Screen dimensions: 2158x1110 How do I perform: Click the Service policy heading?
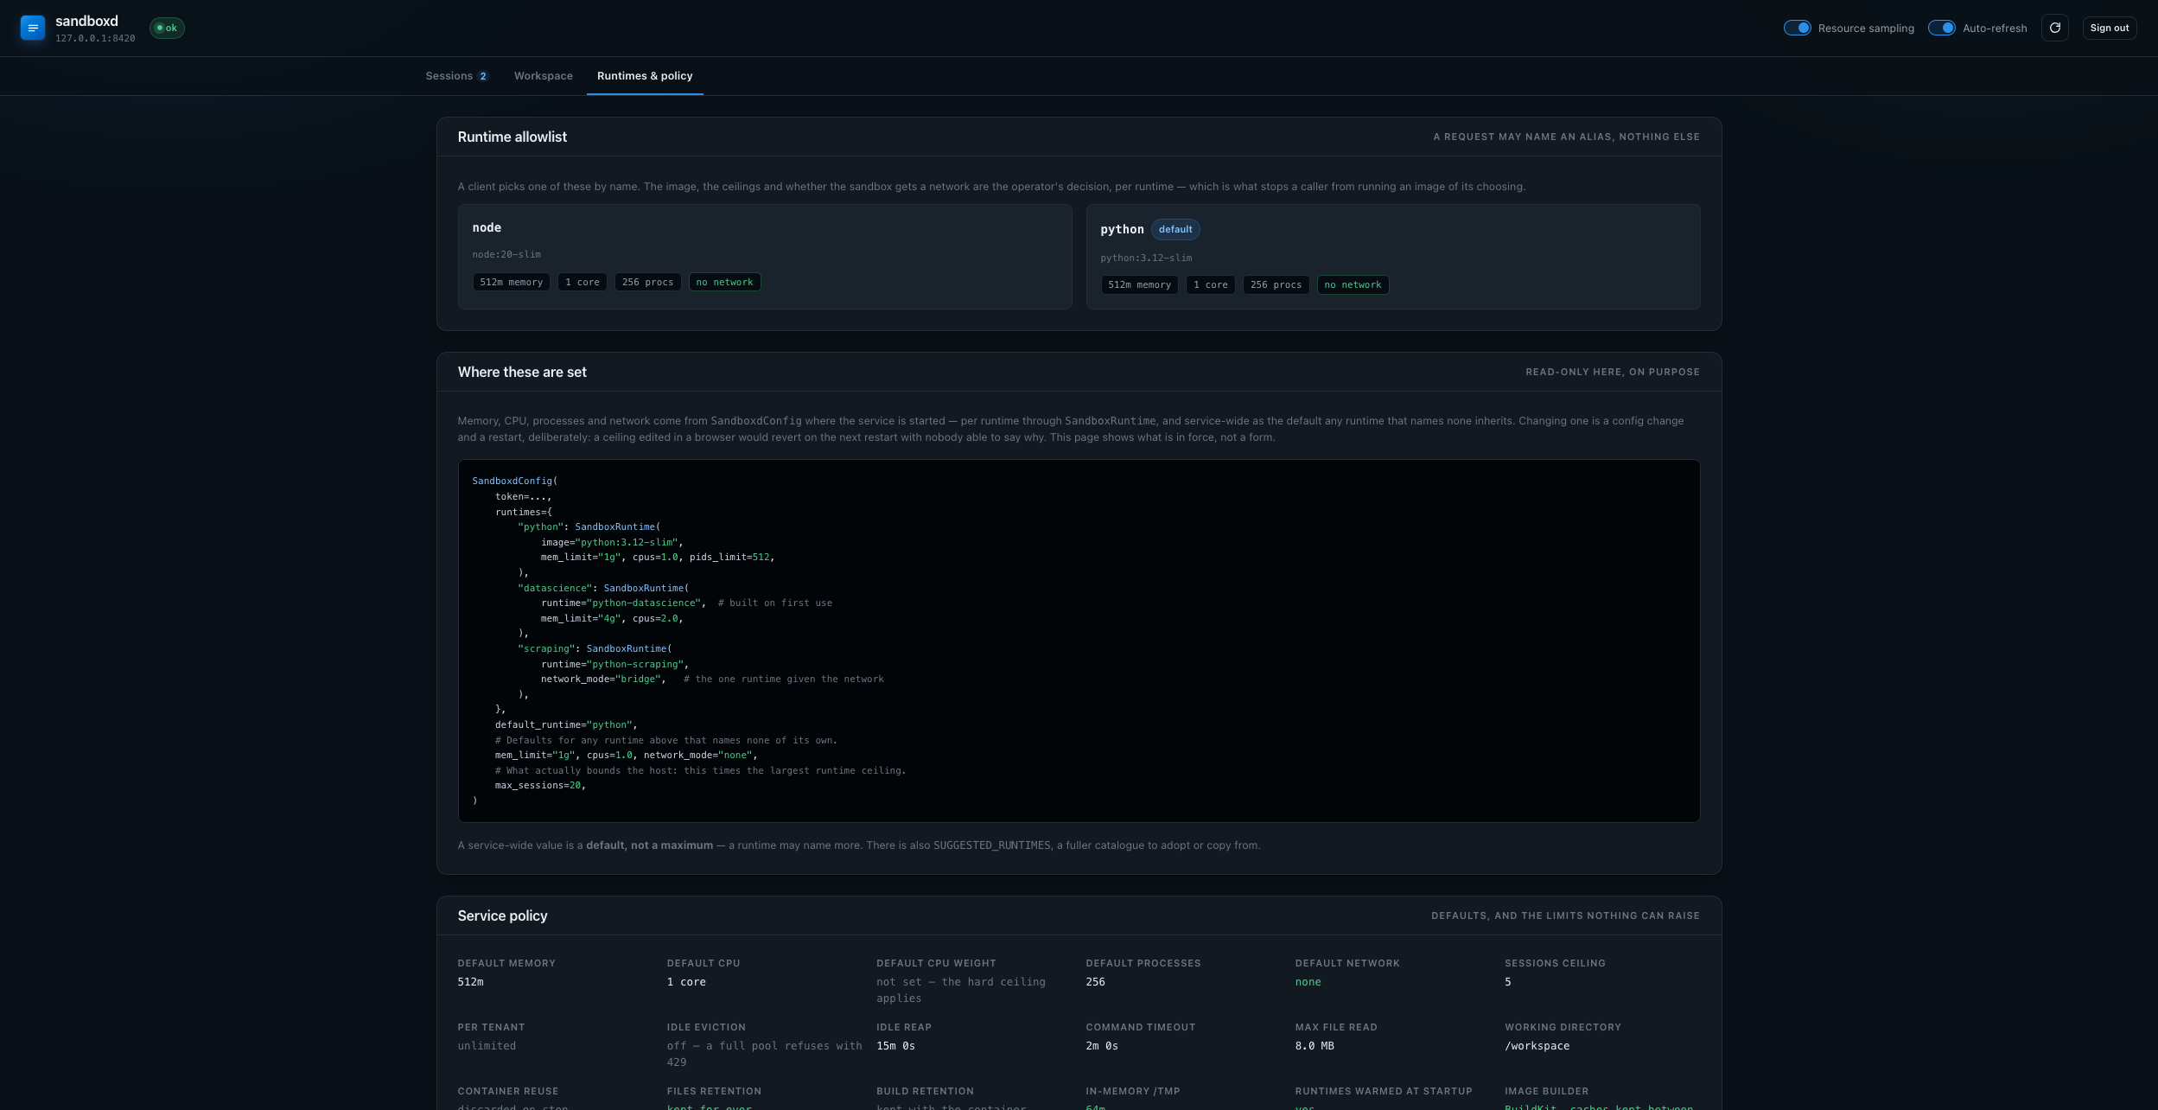503,915
